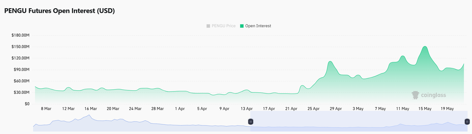Click the $90.00M y-axis label
The height and width of the screenshot is (134, 472).
(x=22, y=69)
